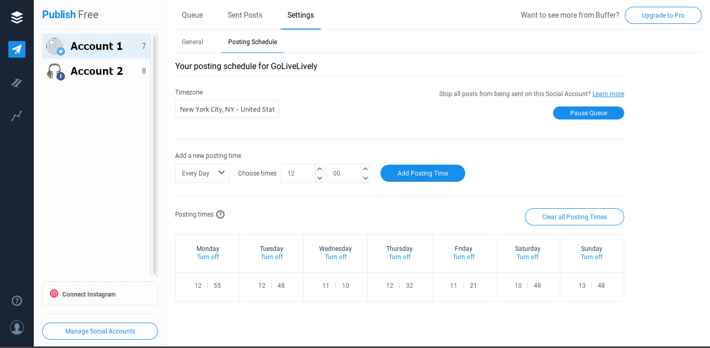Open the Analyze graph icon in sidebar
Viewport: 710px width, 348px height.
17,116
